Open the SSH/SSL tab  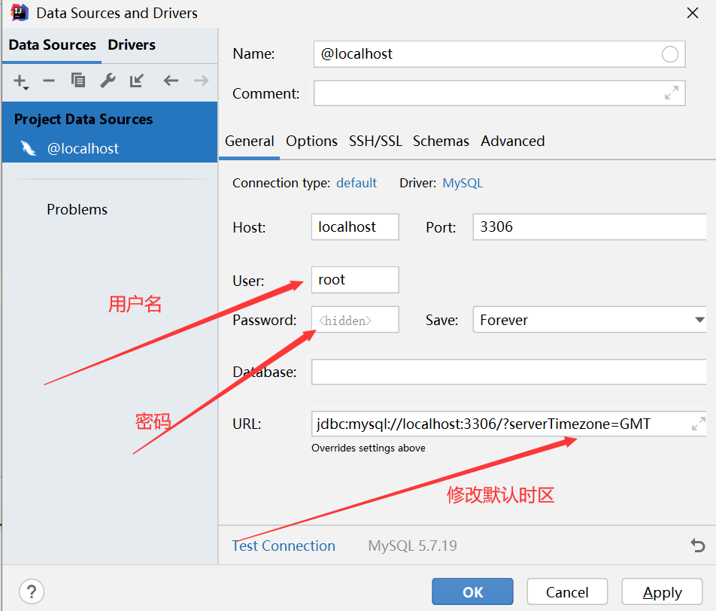[375, 141]
